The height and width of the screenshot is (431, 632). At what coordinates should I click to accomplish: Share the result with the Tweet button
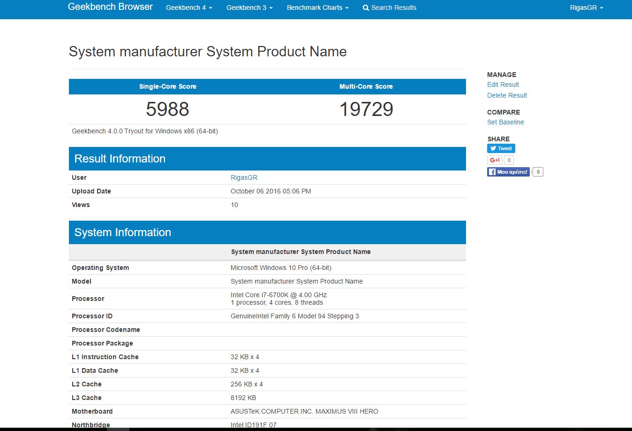coord(501,148)
